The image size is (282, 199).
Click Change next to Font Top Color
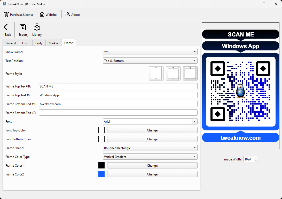(152, 130)
